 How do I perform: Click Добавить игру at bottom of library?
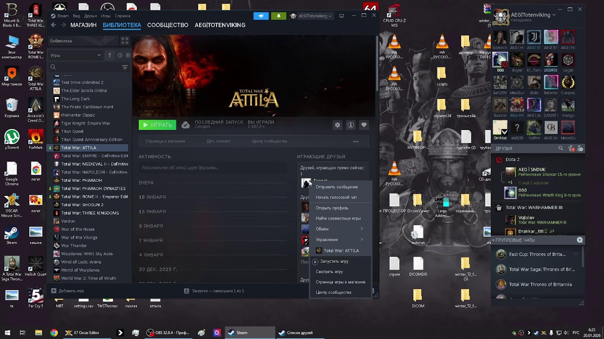coord(67,291)
